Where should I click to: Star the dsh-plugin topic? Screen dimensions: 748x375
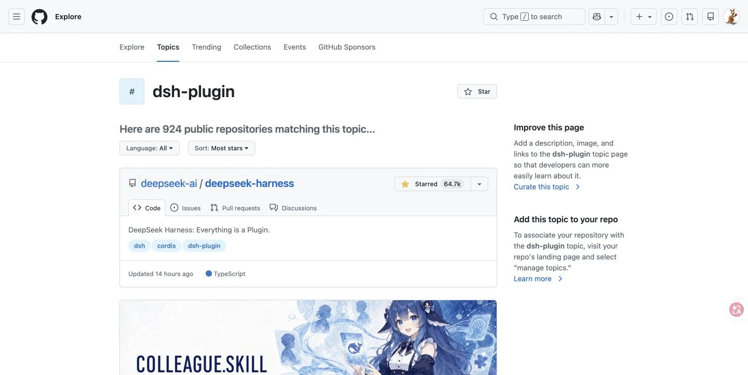(477, 91)
